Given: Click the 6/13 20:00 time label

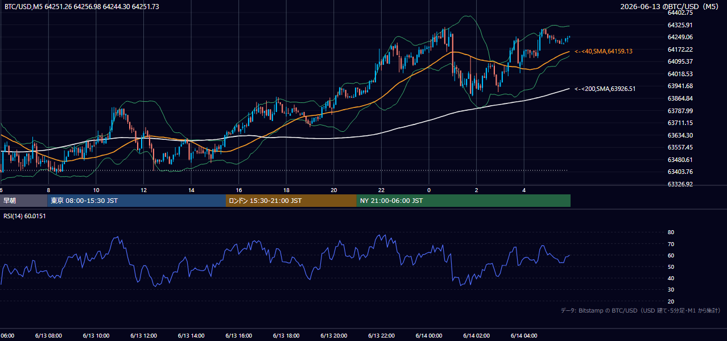Looking at the screenshot, I should click(334, 335).
